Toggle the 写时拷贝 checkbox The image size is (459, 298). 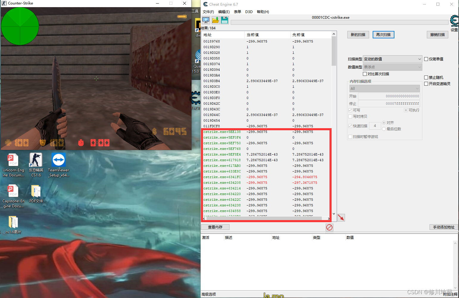350,116
